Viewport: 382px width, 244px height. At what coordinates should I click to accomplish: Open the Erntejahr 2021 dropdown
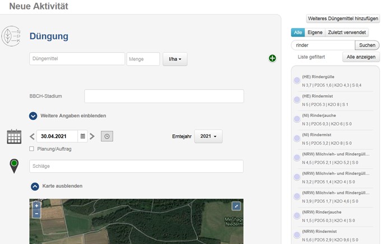208,136
